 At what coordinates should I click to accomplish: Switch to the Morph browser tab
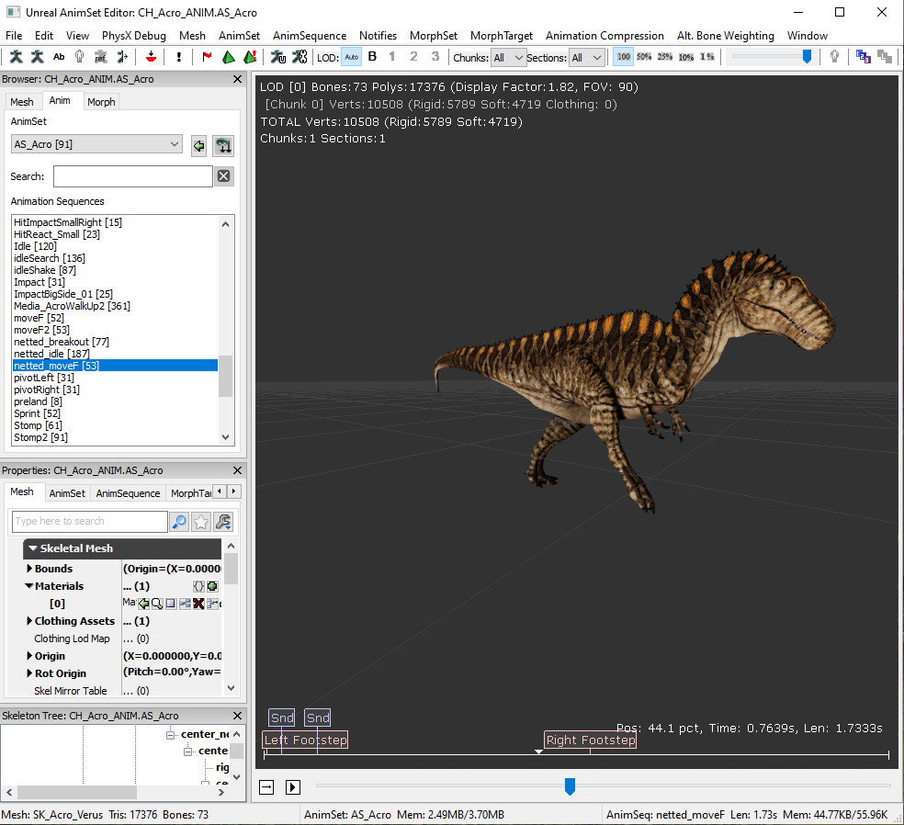pyautogui.click(x=101, y=102)
